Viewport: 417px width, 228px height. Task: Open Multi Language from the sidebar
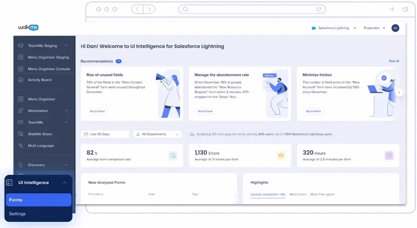pyautogui.click(x=41, y=146)
